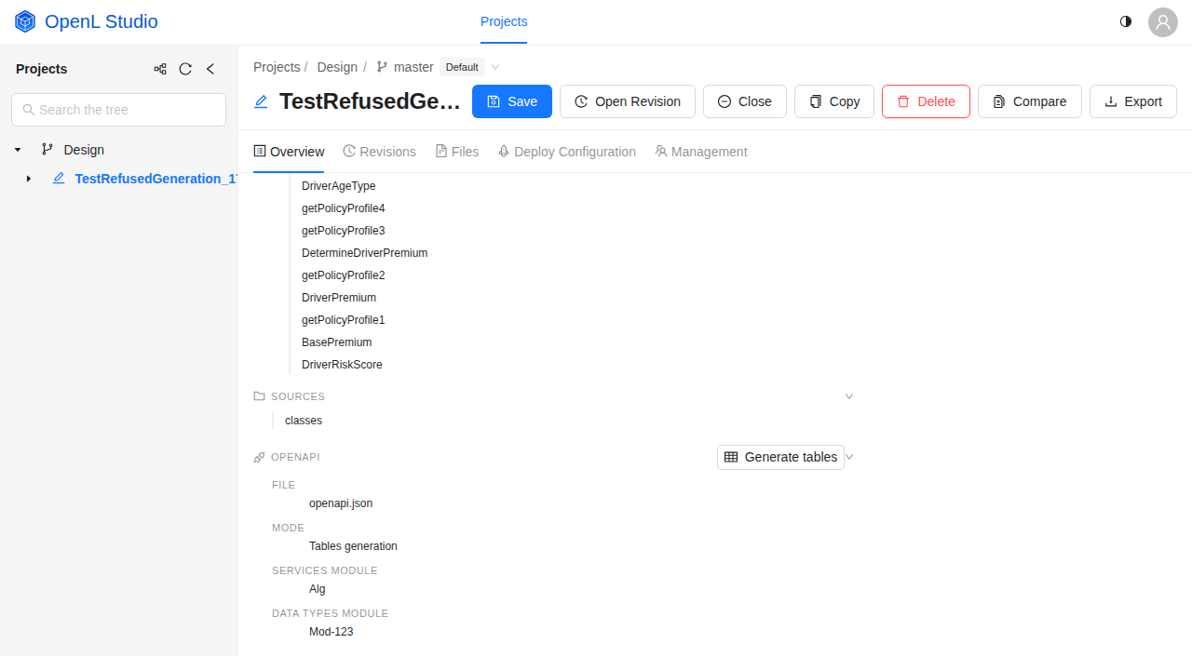The image size is (1192, 670).
Task: Export the project
Action: point(1133,101)
